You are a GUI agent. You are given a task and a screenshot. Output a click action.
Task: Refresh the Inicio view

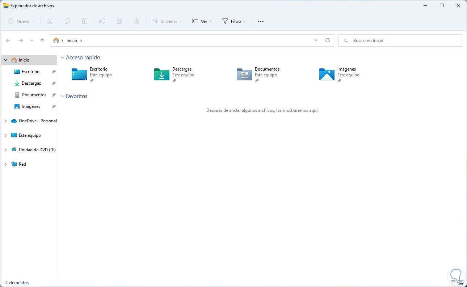click(328, 41)
